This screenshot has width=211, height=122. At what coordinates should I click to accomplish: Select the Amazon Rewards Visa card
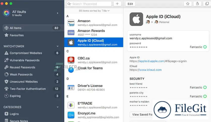(x=94, y=33)
